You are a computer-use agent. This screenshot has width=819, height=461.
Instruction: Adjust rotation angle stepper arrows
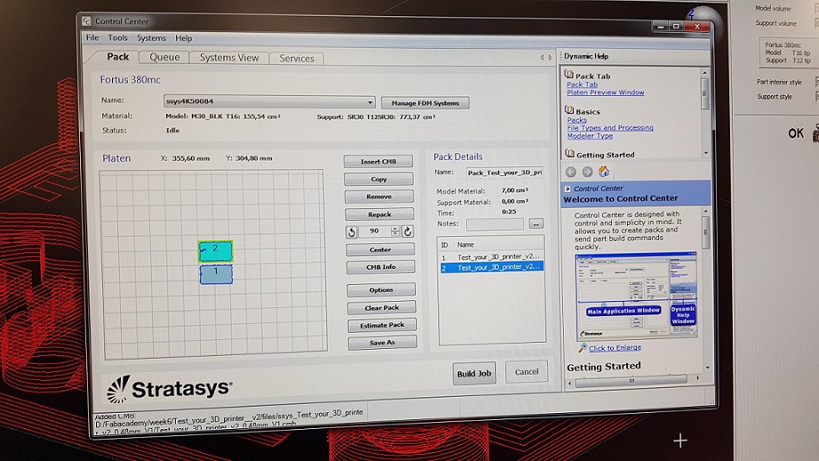395,231
